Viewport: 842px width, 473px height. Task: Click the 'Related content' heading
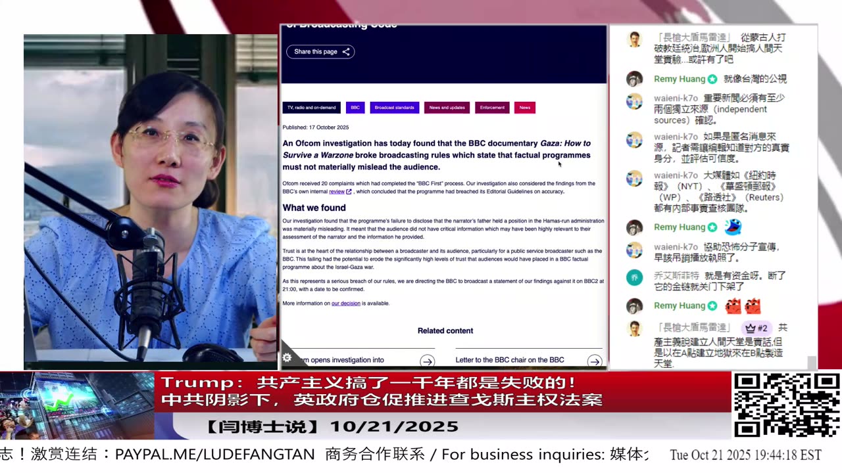pos(445,330)
